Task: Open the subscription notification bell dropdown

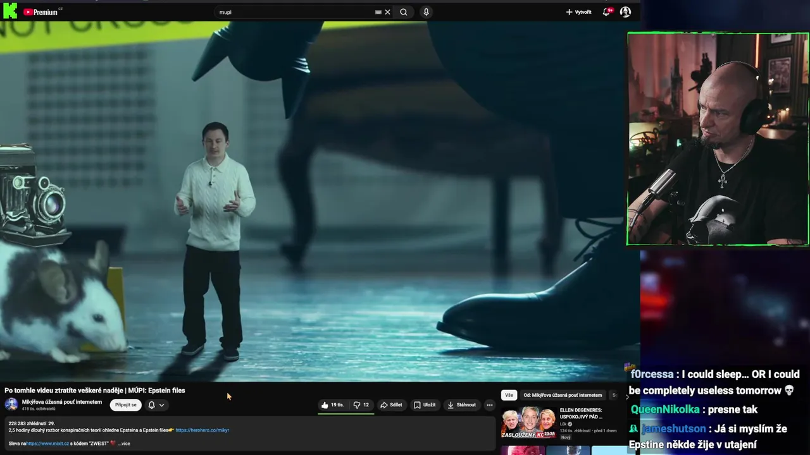Action: (x=156, y=405)
